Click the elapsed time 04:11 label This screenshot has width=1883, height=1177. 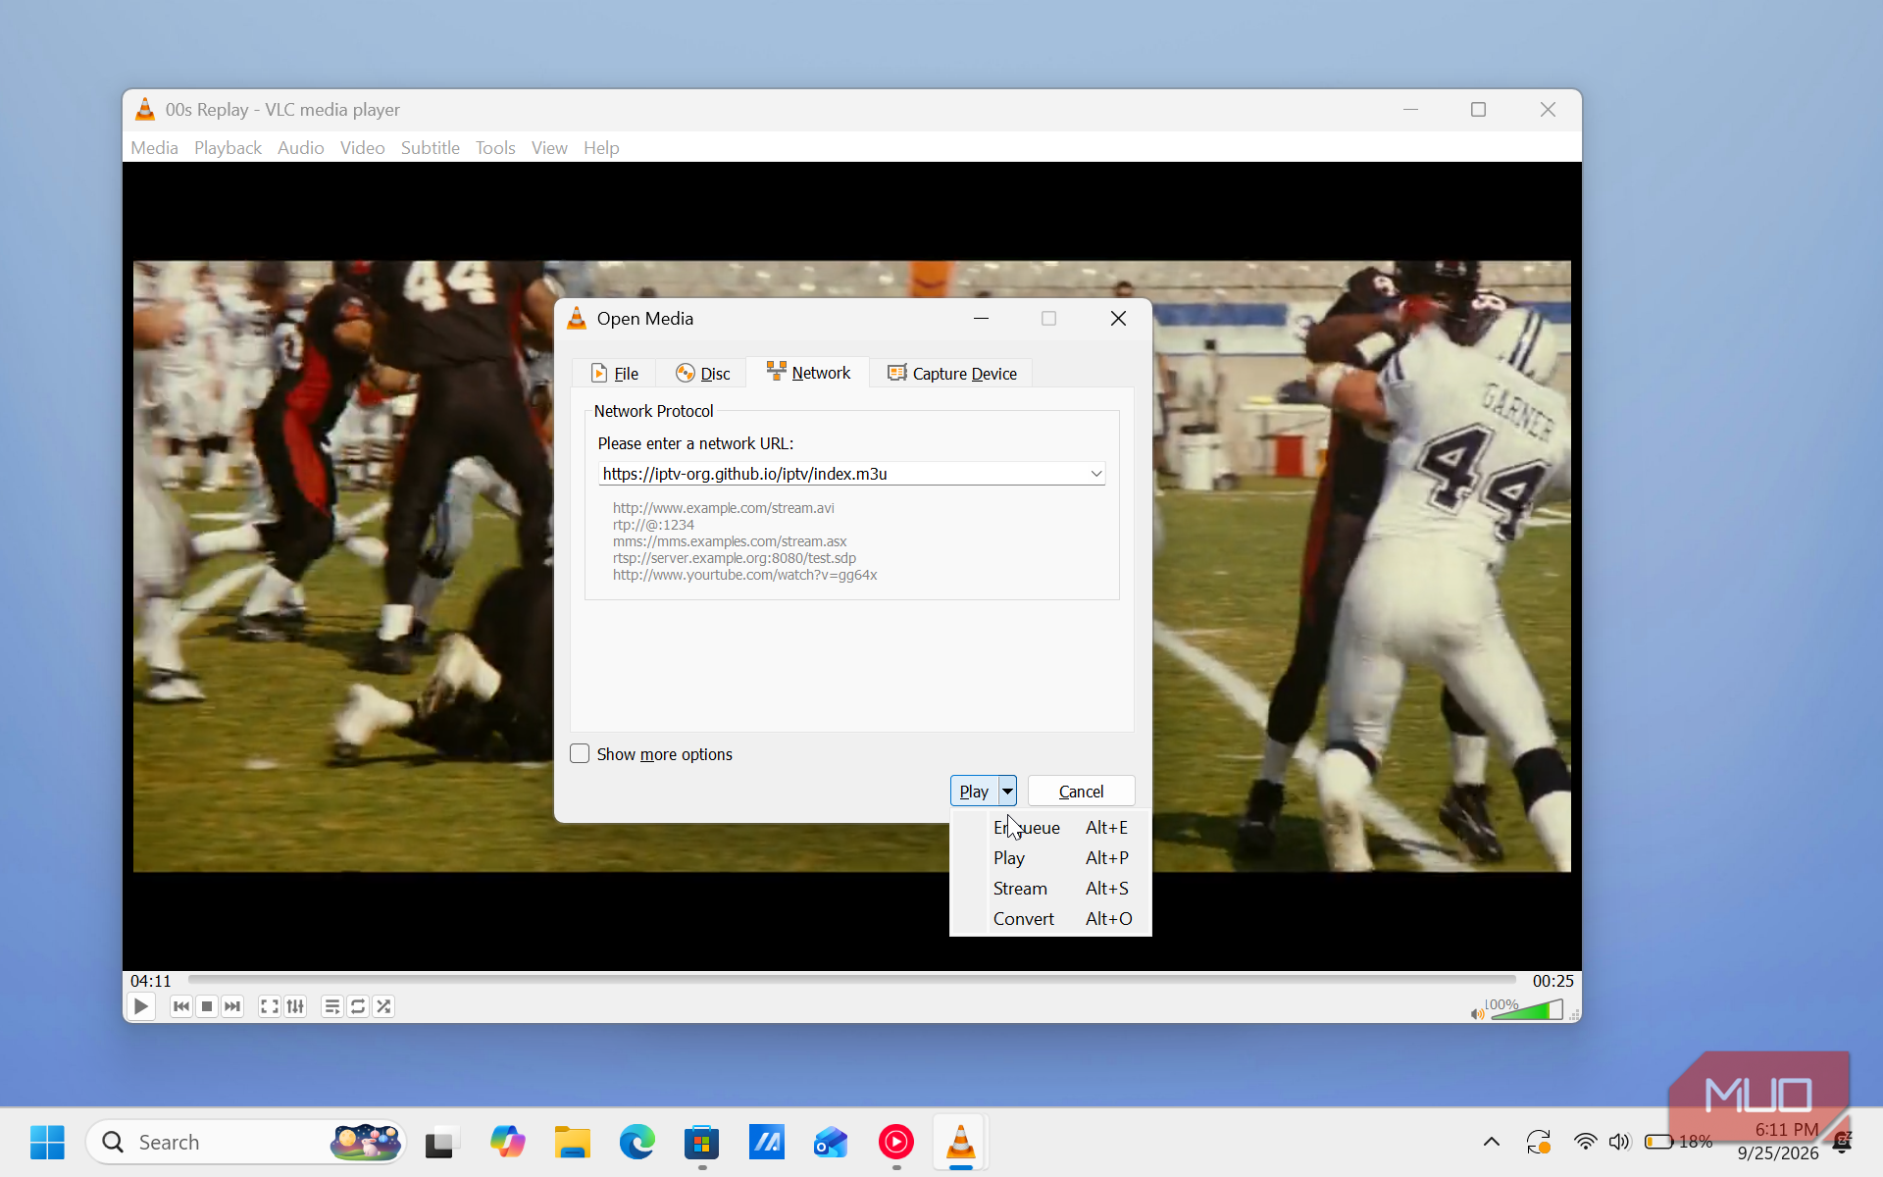(151, 981)
